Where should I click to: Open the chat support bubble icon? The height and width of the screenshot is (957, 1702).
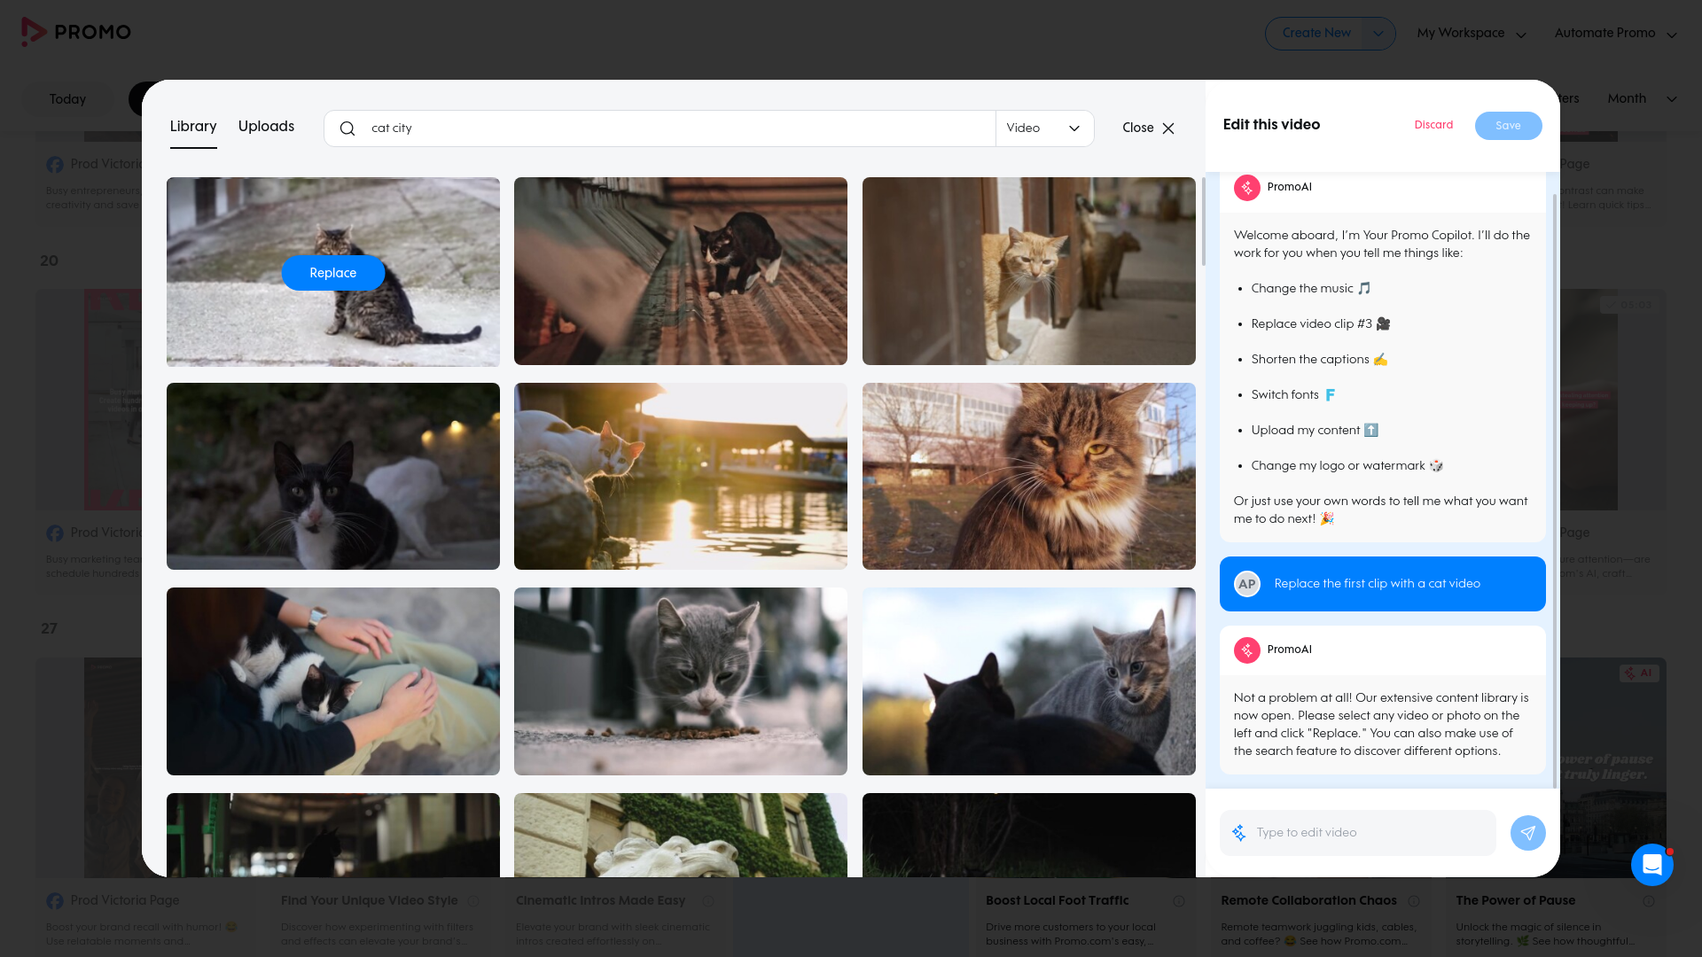(1651, 864)
